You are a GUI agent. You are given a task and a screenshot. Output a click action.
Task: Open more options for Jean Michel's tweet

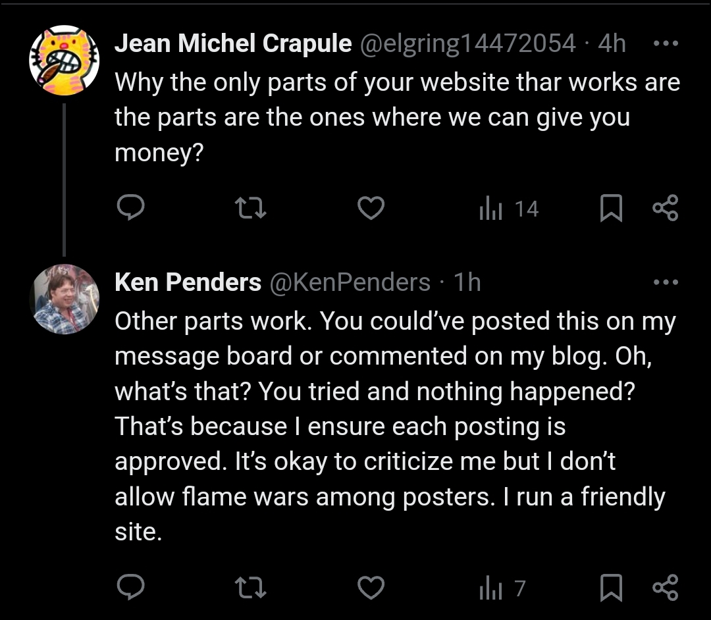click(x=666, y=43)
